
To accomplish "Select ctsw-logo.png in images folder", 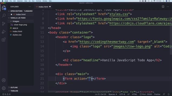I will 20,25.
